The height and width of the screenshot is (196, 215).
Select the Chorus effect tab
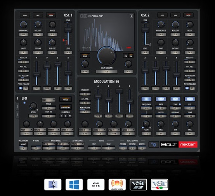coord(161,99)
